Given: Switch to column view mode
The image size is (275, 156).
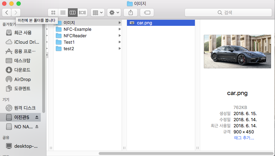Looking at the screenshot, I should [73, 13].
